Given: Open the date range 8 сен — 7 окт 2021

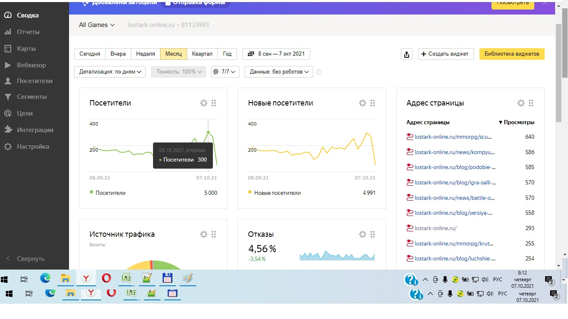Looking at the screenshot, I should pos(276,54).
